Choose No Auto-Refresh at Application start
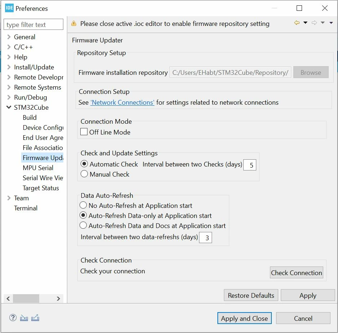 point(83,205)
